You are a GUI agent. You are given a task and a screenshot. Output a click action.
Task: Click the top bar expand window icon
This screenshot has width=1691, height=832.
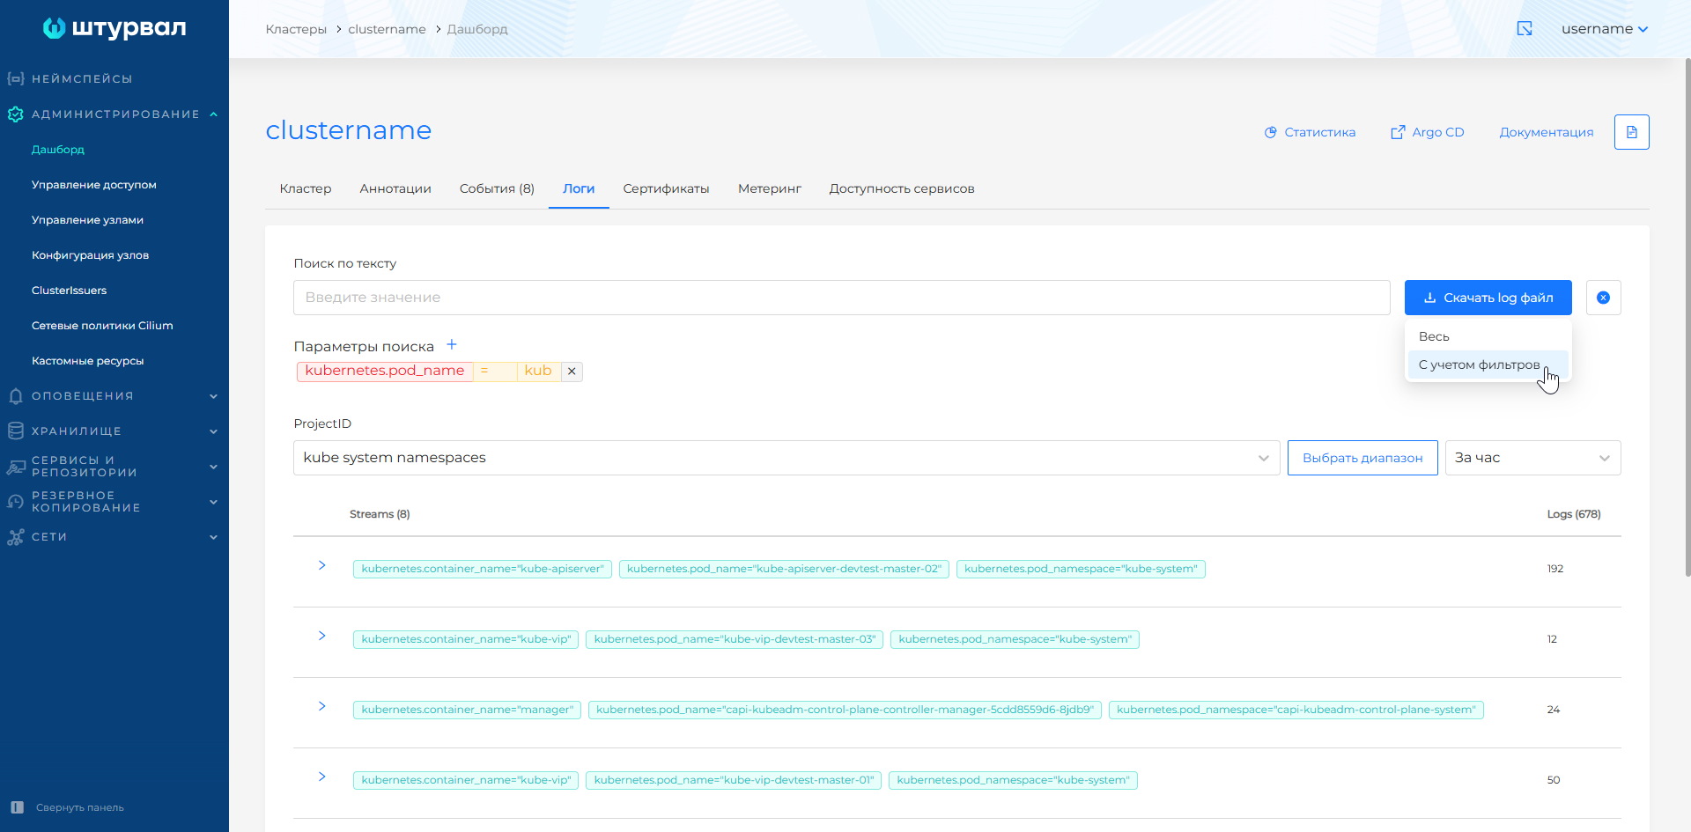coord(1525,29)
